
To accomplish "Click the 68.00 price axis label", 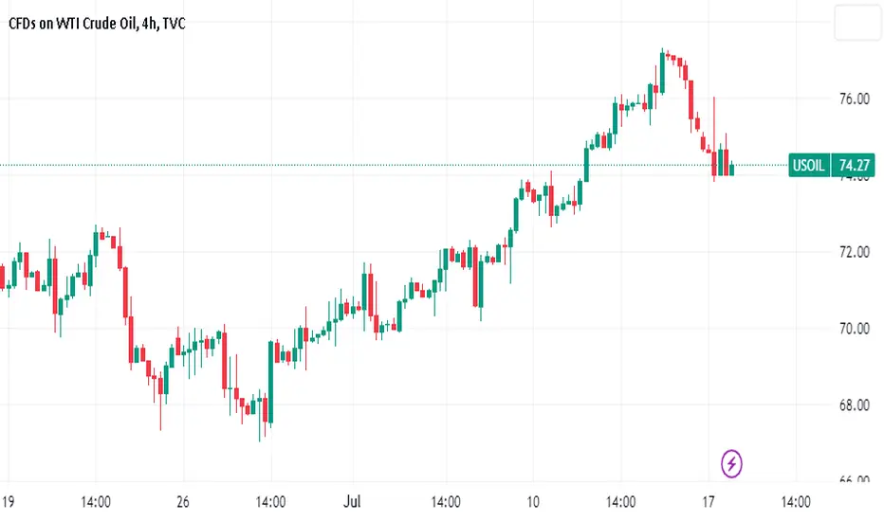I will point(854,405).
